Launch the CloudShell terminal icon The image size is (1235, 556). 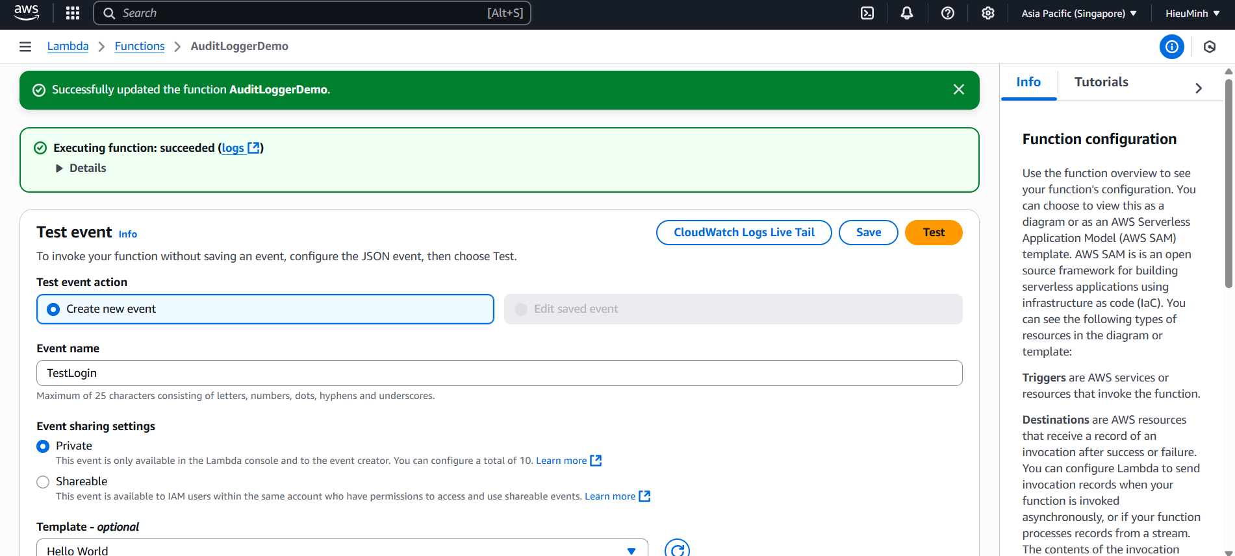tap(867, 13)
